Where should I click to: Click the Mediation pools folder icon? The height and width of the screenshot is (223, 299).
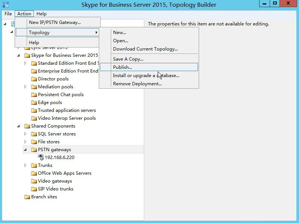(34, 87)
